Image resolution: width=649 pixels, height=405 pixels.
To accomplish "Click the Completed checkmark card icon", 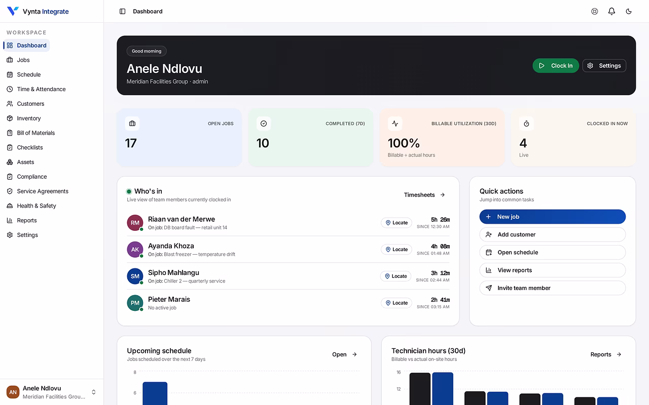I will (264, 124).
